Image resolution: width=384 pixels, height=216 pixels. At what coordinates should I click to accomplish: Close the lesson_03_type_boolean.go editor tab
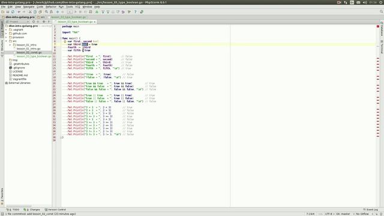coord(95,22)
